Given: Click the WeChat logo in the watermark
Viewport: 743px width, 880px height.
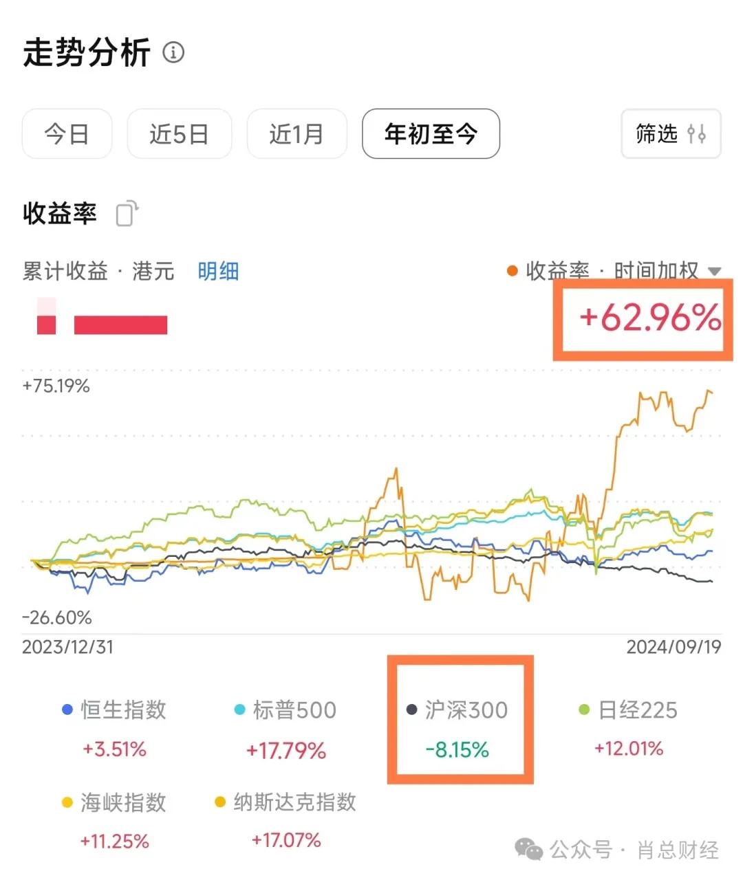Looking at the screenshot, I should click(x=528, y=850).
